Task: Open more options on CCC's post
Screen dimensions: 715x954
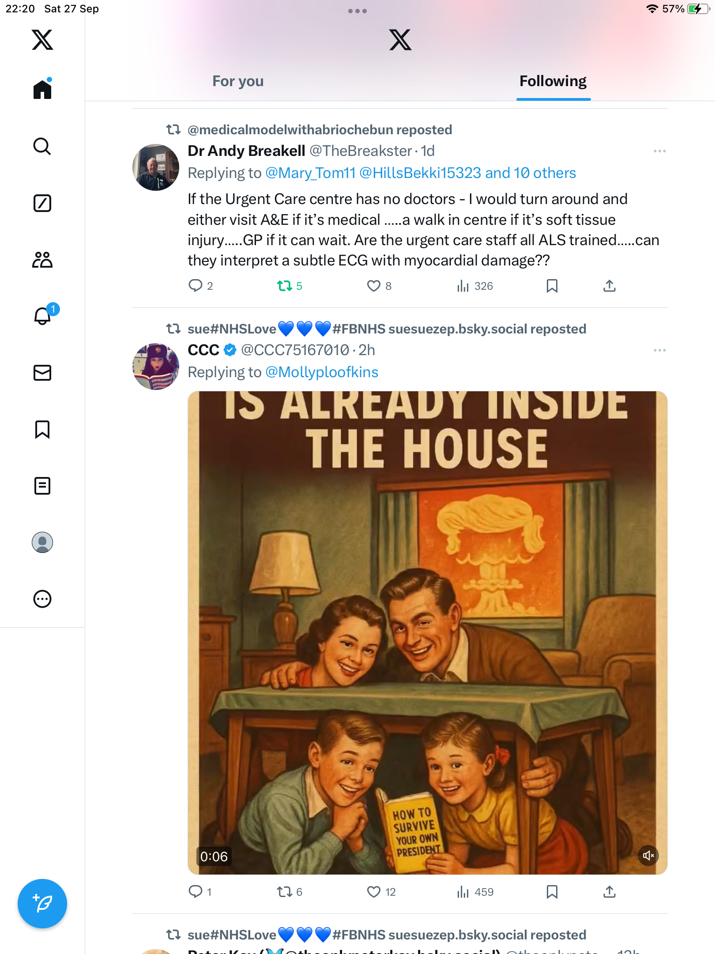Action: (x=659, y=350)
